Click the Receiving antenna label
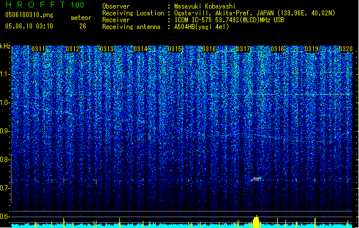Screen dimensions: 359x228 point(131,27)
